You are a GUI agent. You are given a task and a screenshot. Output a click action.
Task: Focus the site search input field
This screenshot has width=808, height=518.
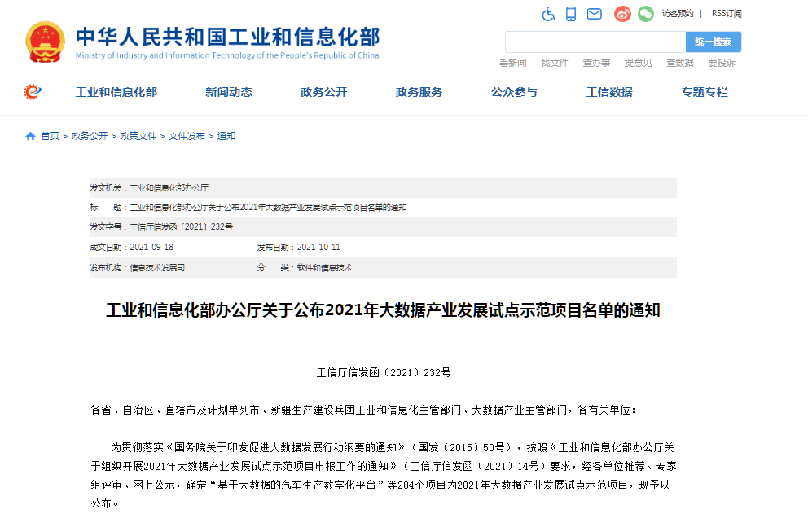pyautogui.click(x=595, y=42)
